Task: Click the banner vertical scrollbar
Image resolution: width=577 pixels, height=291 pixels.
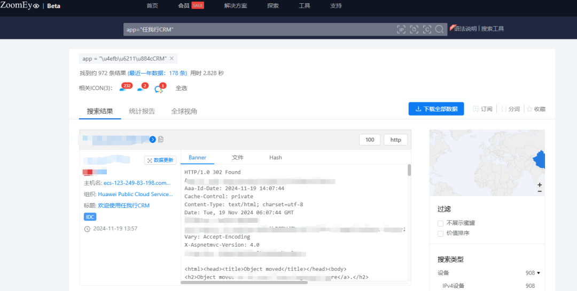Action: [409, 170]
